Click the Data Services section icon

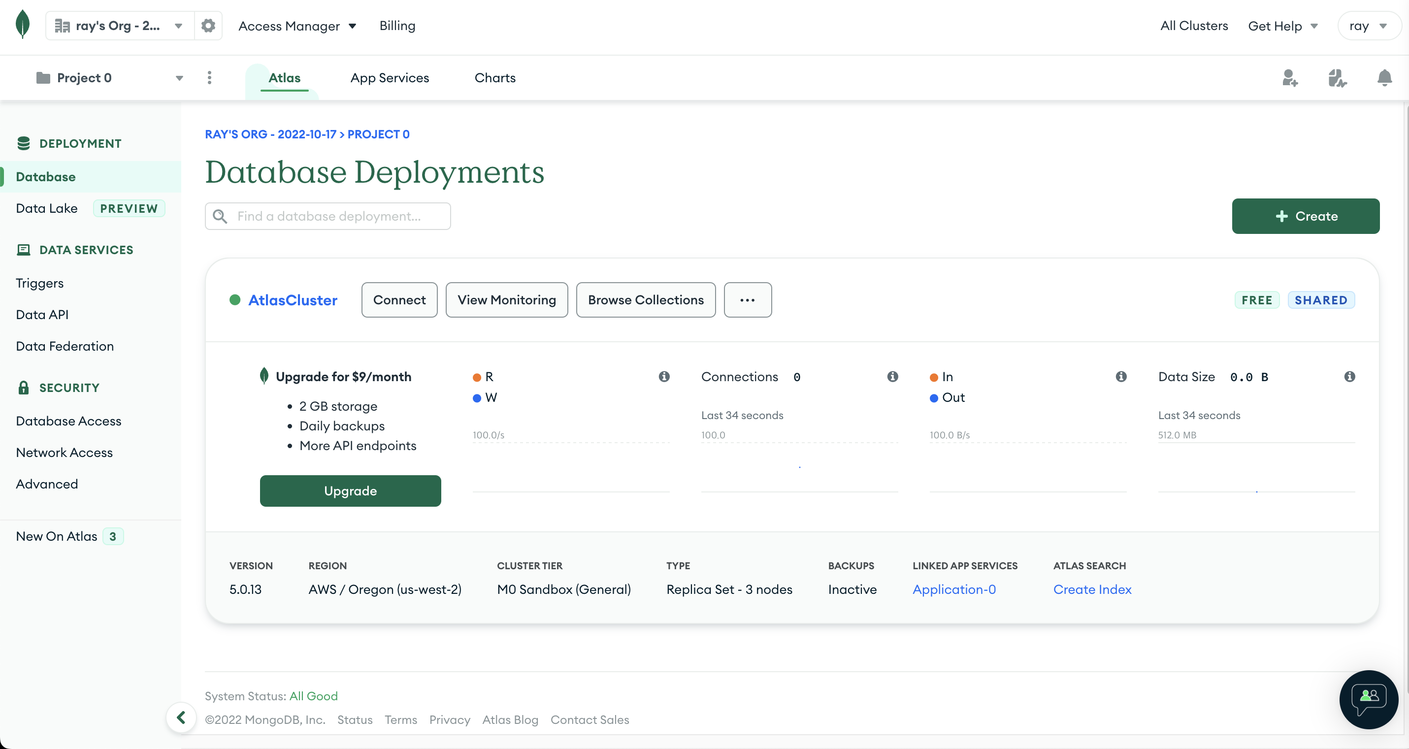point(24,250)
